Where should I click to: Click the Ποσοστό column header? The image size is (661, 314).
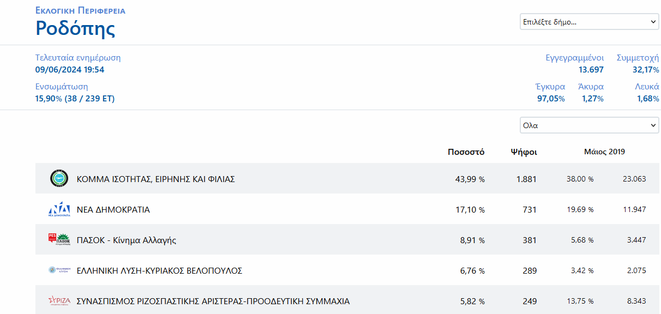click(466, 152)
